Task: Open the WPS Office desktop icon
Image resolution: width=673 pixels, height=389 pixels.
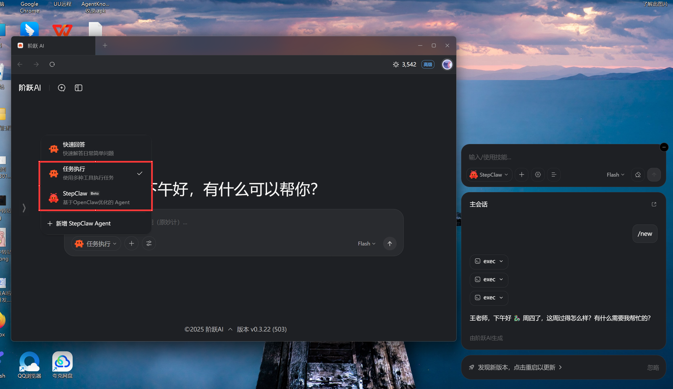Action: point(62,29)
